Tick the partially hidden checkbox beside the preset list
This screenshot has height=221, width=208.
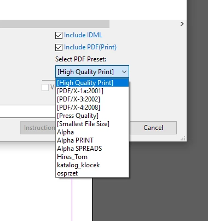pos(45,87)
